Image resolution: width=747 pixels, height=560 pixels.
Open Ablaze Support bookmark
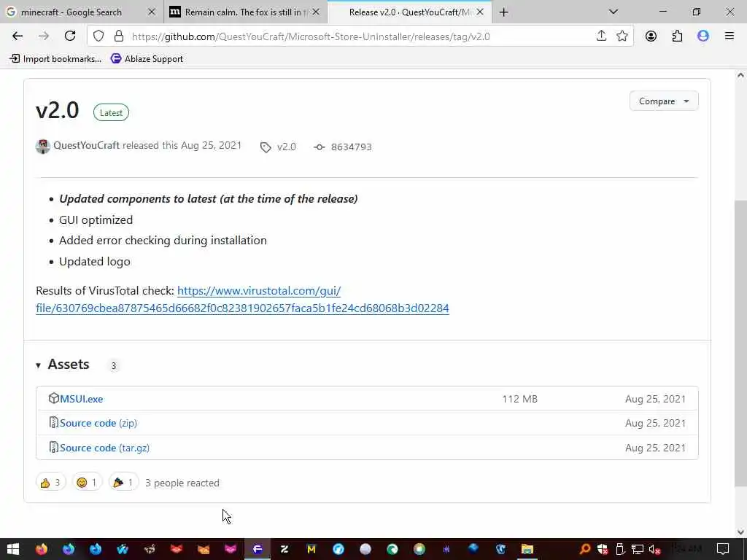[x=147, y=59]
